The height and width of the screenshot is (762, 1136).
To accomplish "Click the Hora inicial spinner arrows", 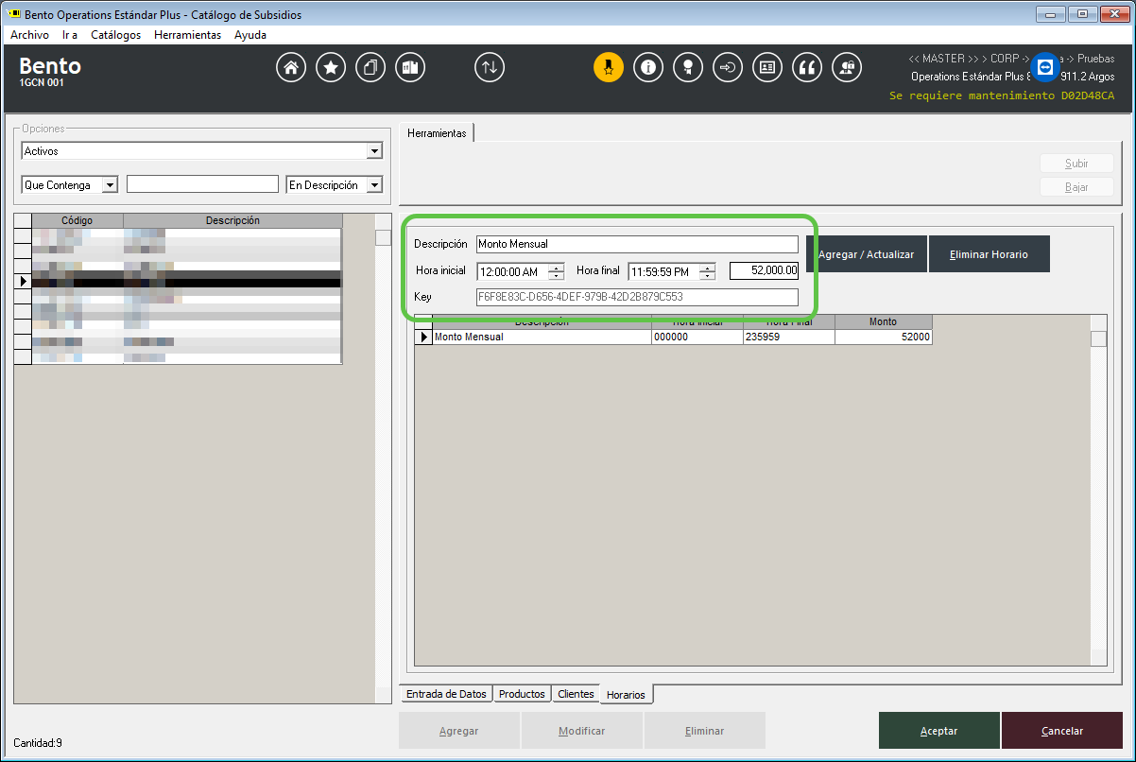I will [x=557, y=271].
